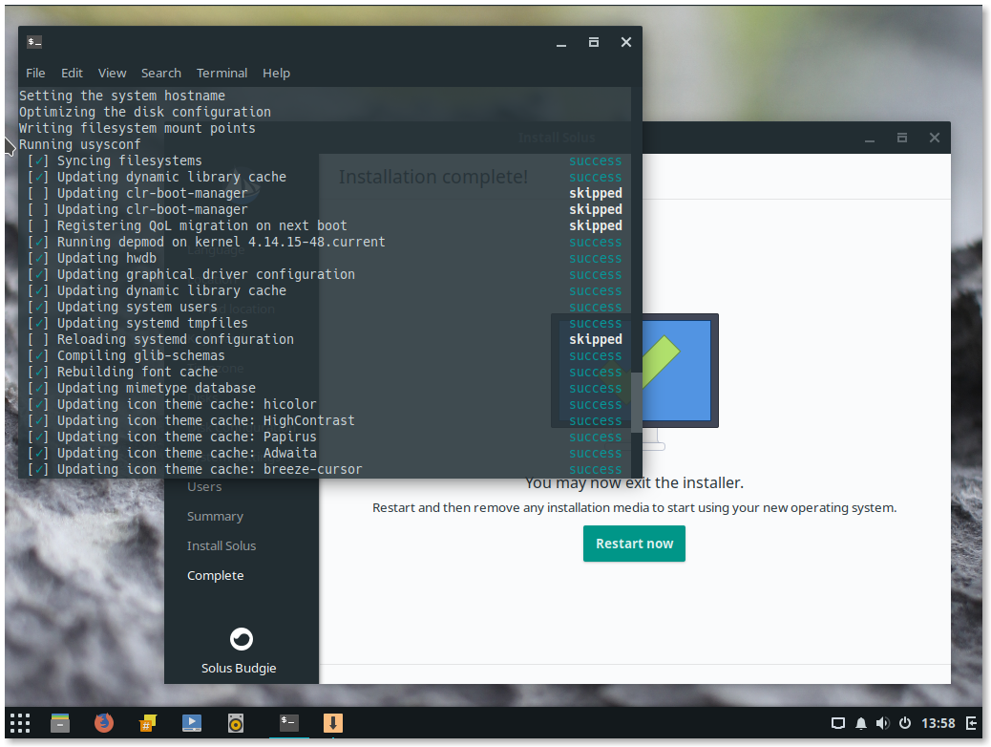Close the terminal window
The image size is (991, 747).
[x=625, y=42]
